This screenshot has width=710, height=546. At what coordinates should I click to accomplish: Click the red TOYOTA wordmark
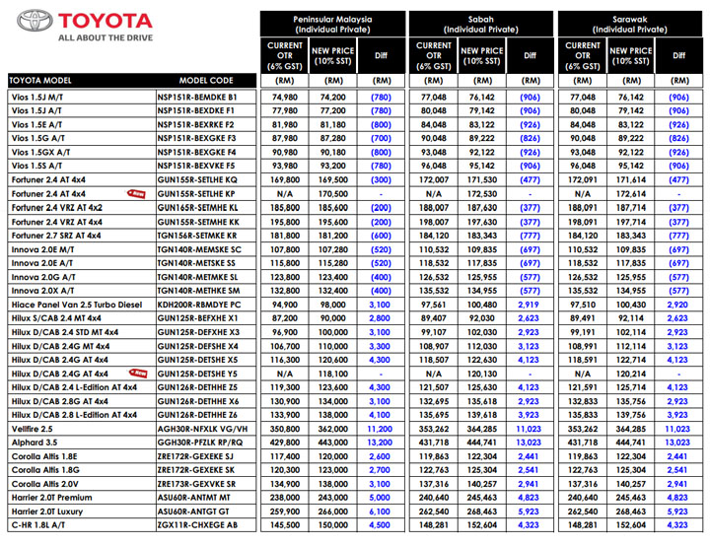pyautogui.click(x=106, y=21)
